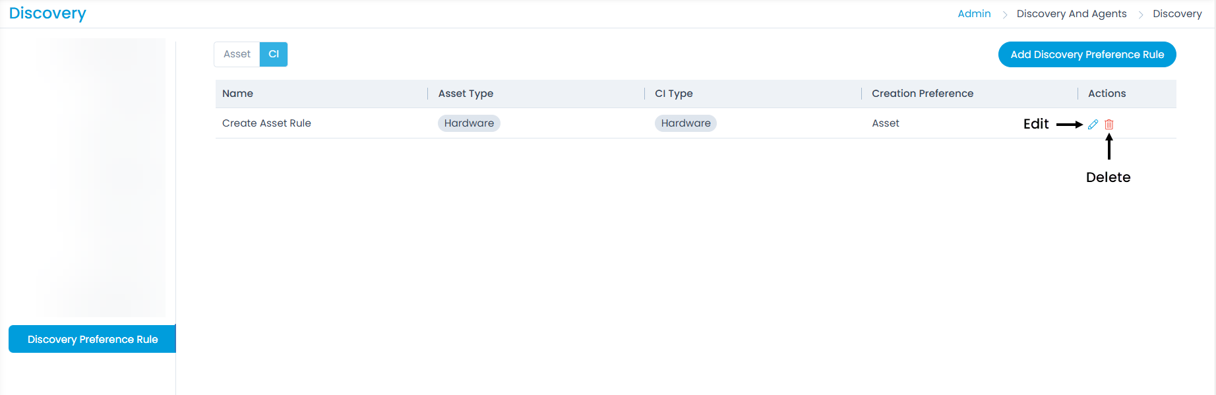Open the Create Asset Rule row name
The image size is (1216, 395).
(266, 123)
